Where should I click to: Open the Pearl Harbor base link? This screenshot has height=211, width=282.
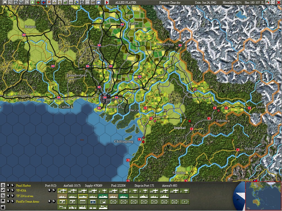[x=23, y=185]
